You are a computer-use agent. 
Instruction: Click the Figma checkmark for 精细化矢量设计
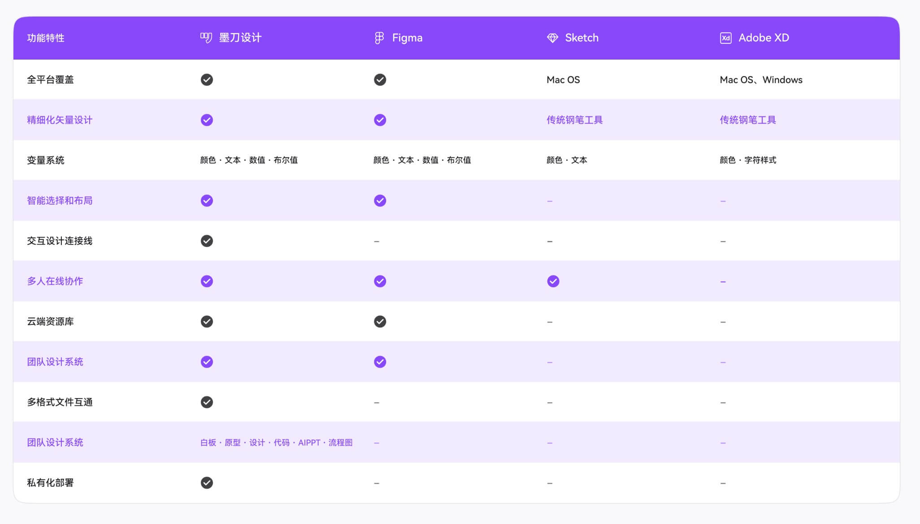tap(380, 120)
